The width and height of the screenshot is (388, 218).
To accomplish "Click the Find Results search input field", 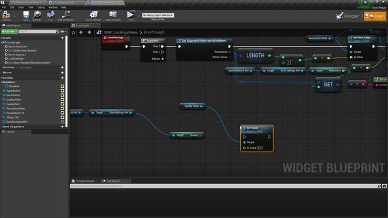I will point(224,186).
